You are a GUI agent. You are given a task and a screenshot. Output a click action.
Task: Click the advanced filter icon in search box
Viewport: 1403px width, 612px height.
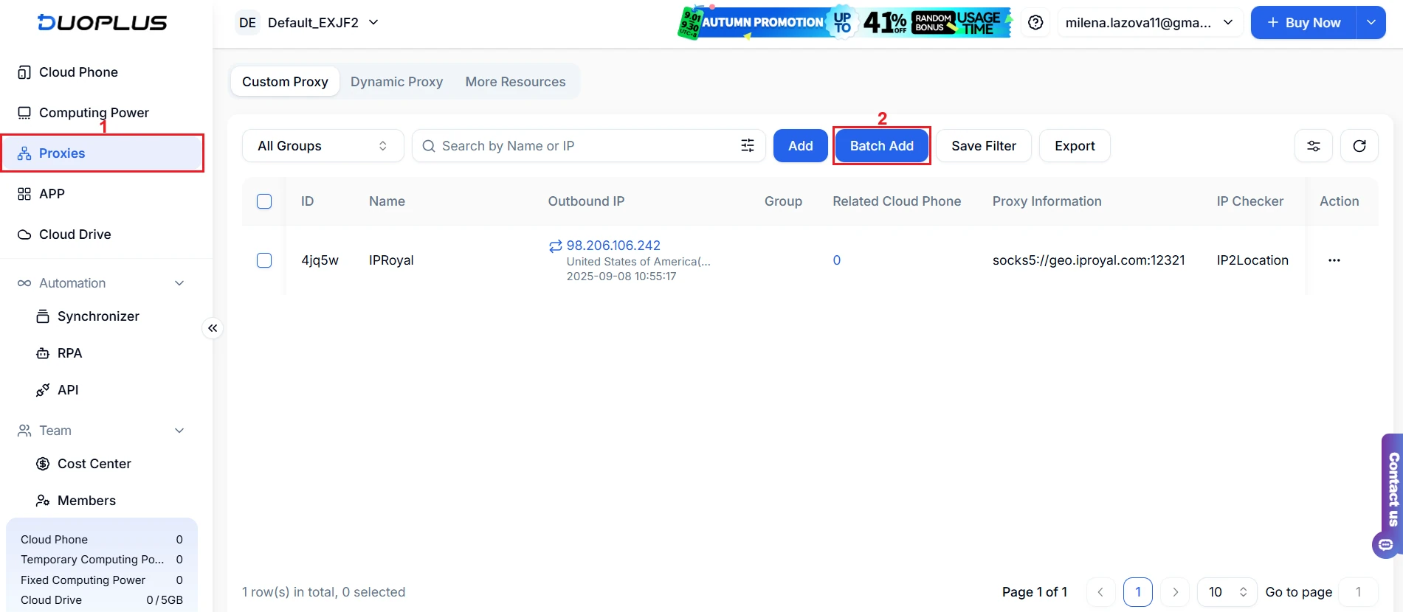[747, 146]
